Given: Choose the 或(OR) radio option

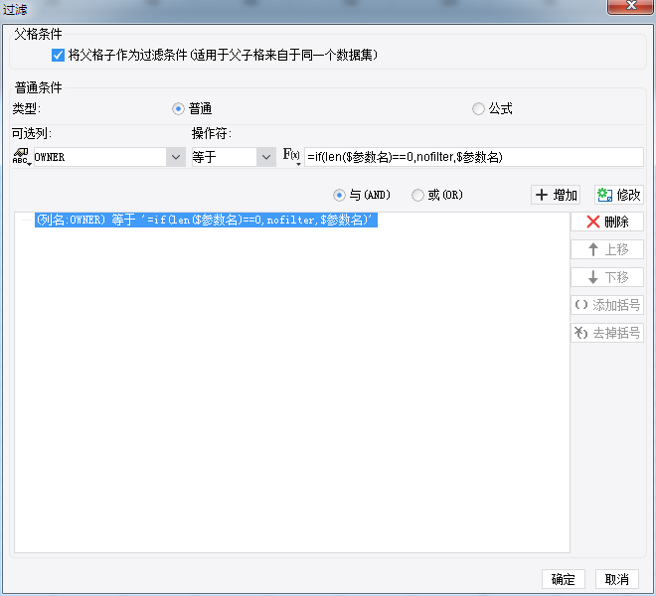Looking at the screenshot, I should tap(417, 196).
